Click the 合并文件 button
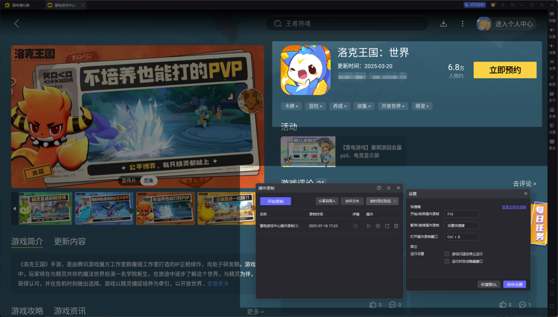Screen dimensions: 558x317 (x=352, y=201)
